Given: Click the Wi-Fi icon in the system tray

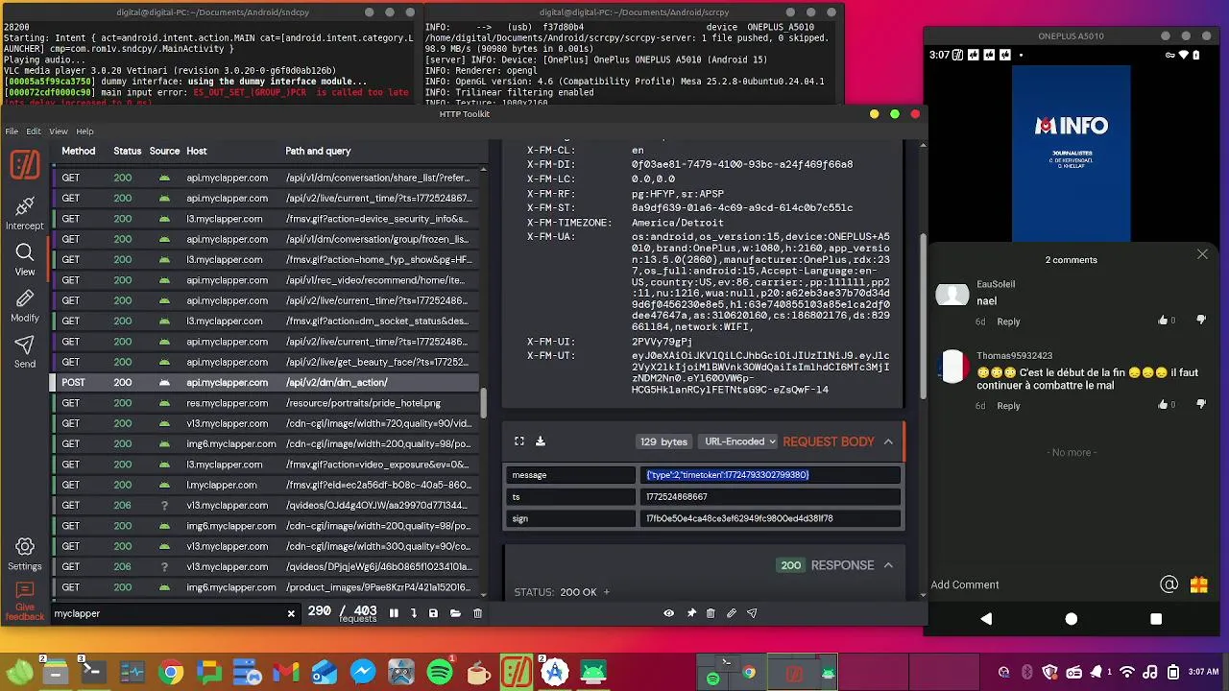Looking at the screenshot, I should tap(1127, 672).
